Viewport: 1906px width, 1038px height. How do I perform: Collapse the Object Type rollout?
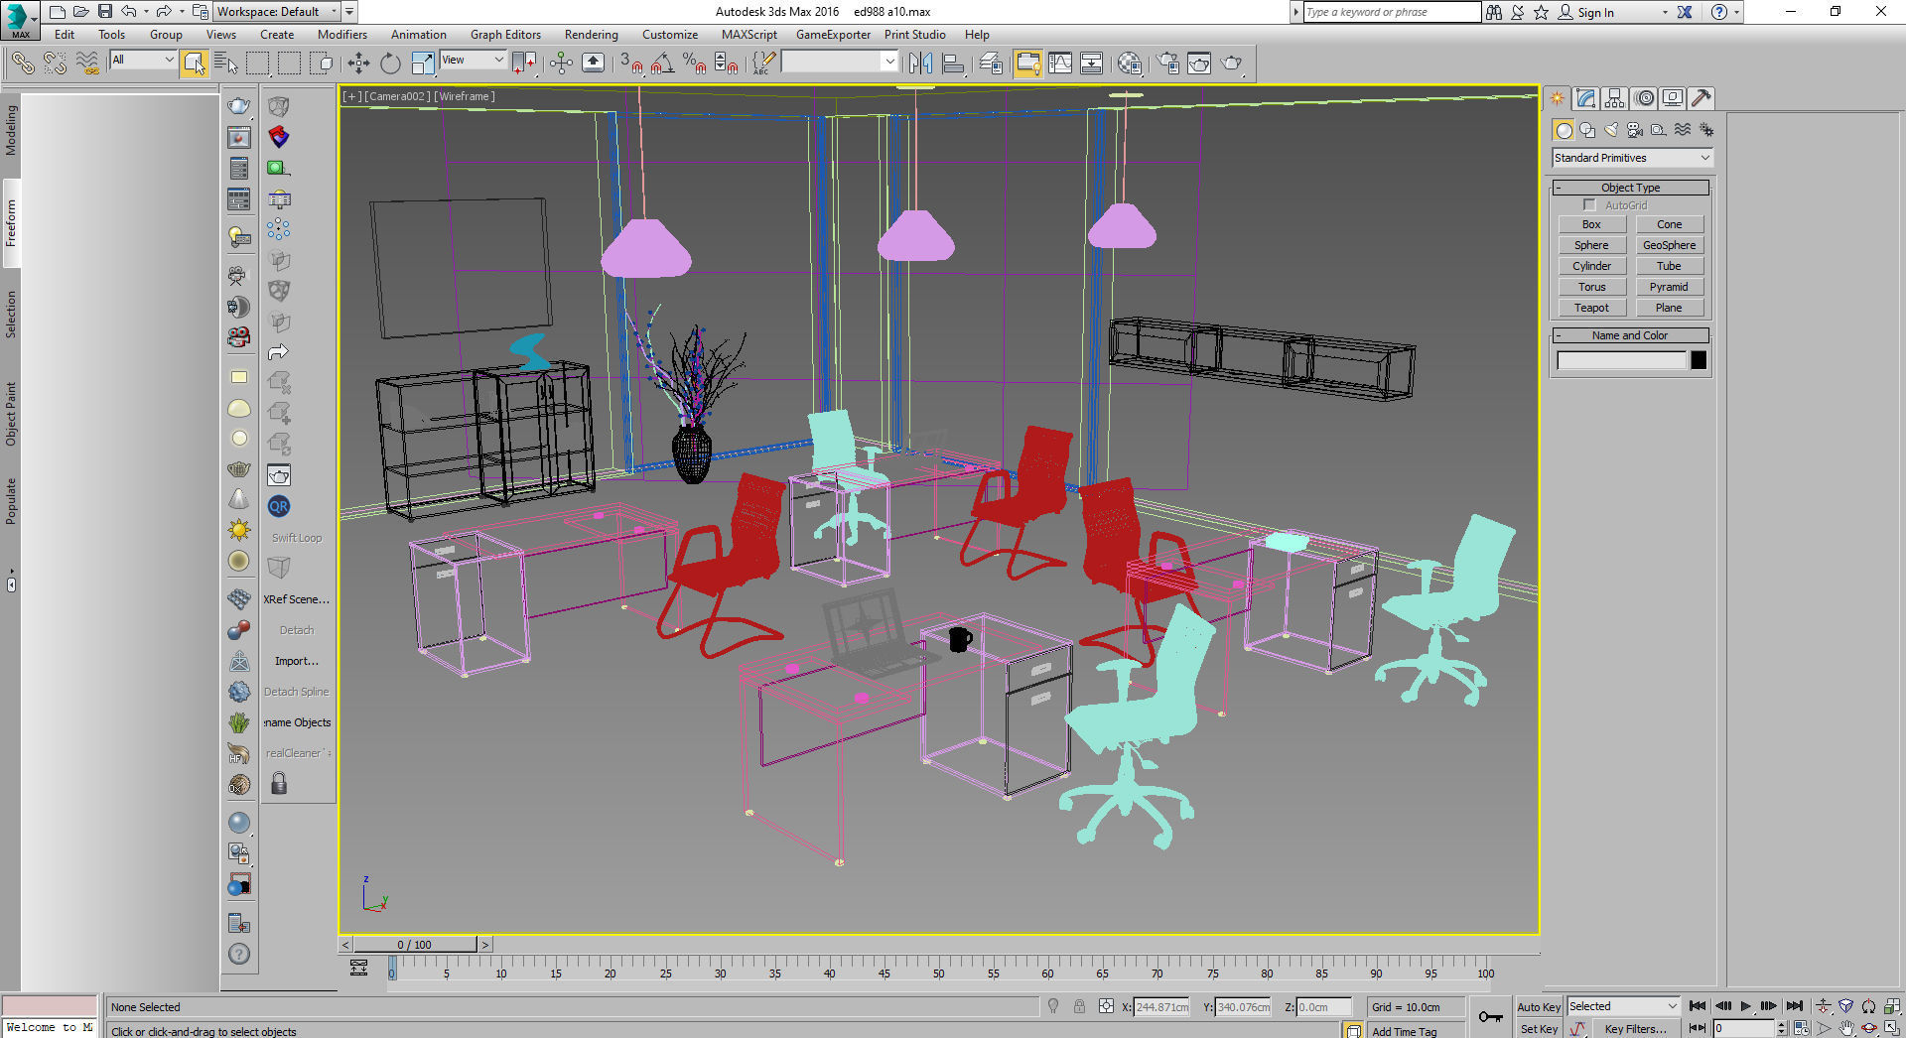(x=1630, y=188)
